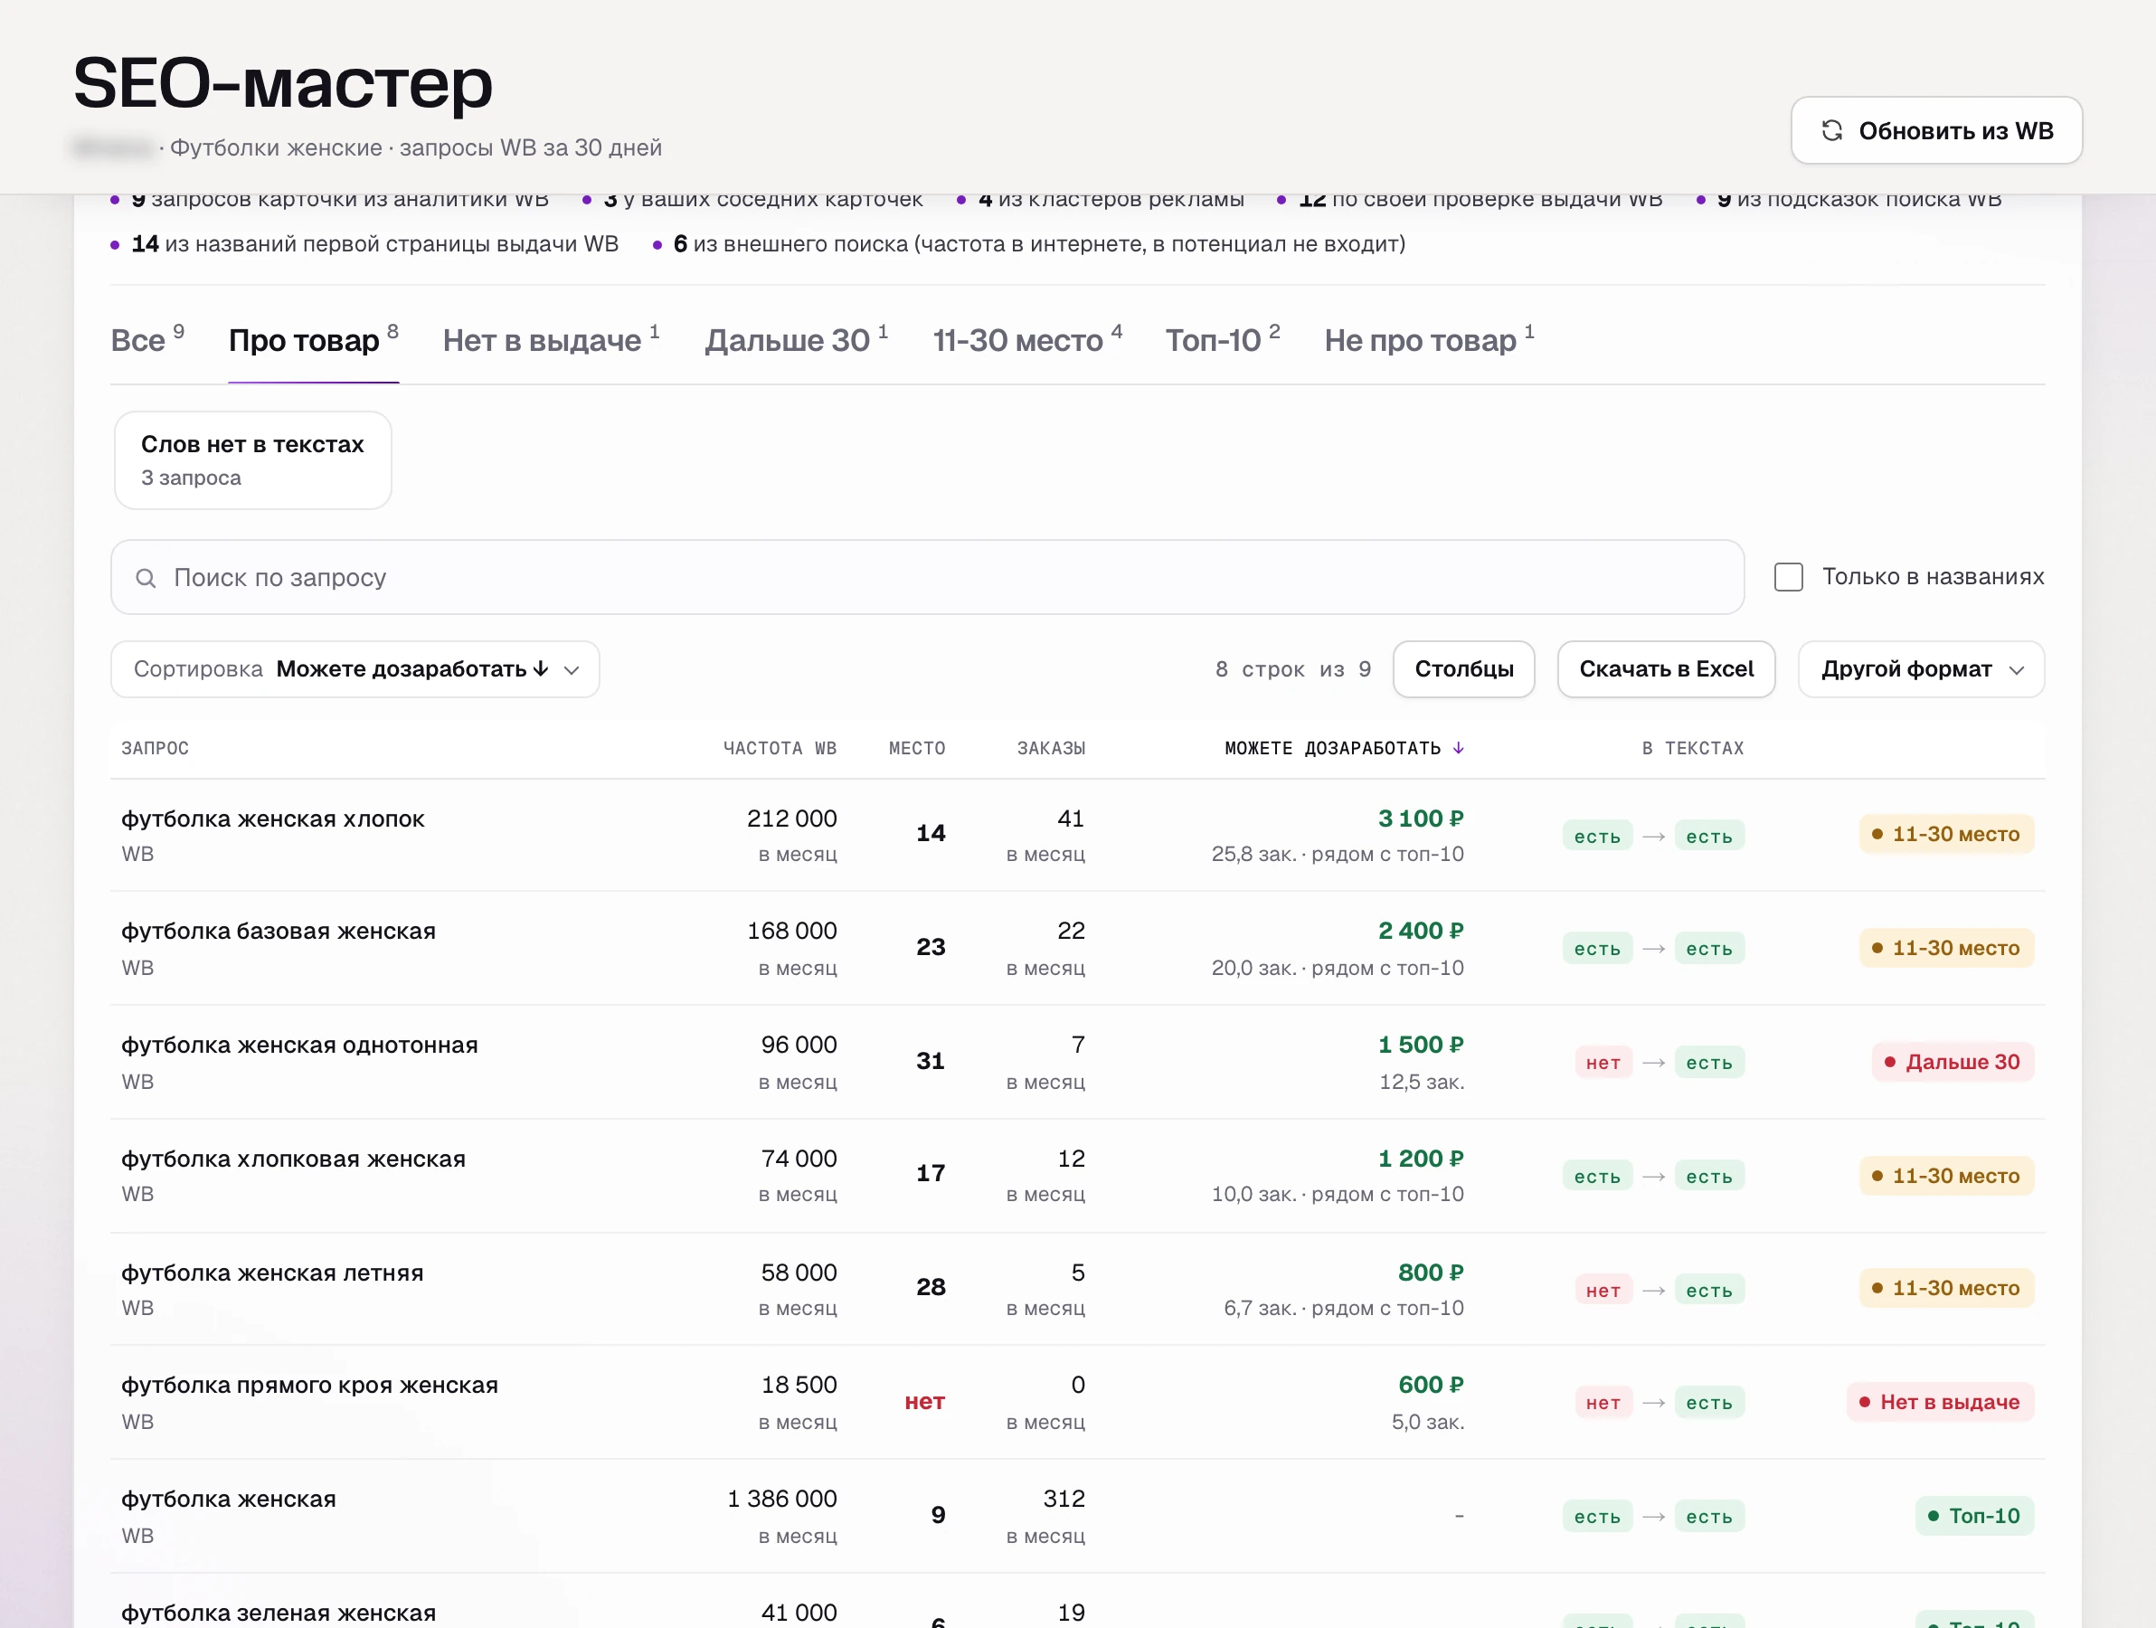This screenshot has width=2156, height=1628.
Task: Select the Топ-10 tab
Action: 1223,340
